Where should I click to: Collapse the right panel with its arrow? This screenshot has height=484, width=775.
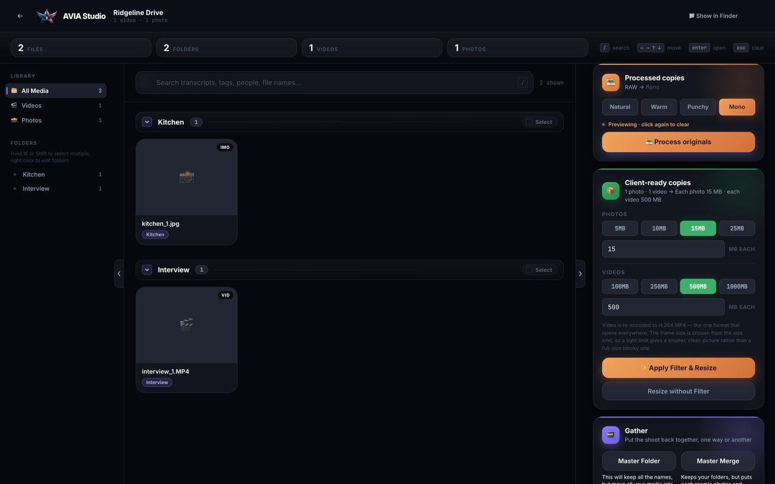pos(580,274)
